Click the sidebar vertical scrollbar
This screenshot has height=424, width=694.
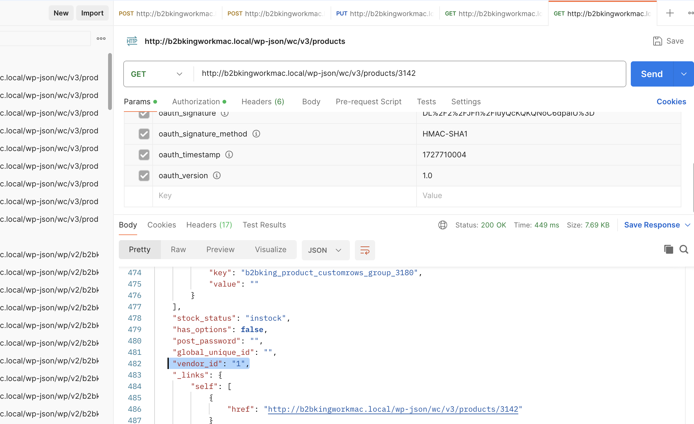[110, 82]
